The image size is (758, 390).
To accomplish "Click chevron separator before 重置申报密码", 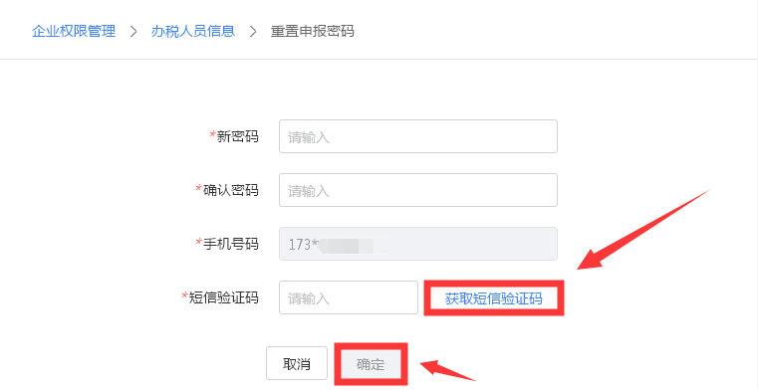I will click(253, 32).
